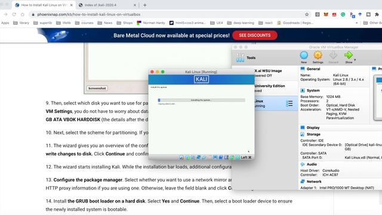Open the Shops bookmarks folder
This screenshot has height=215, width=382.
click(125, 23)
